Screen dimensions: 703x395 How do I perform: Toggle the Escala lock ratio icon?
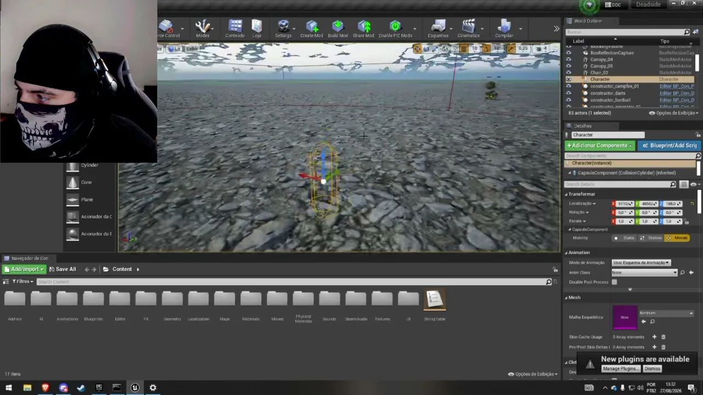[x=687, y=222]
